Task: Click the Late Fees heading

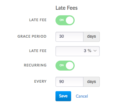Action: click(67, 8)
